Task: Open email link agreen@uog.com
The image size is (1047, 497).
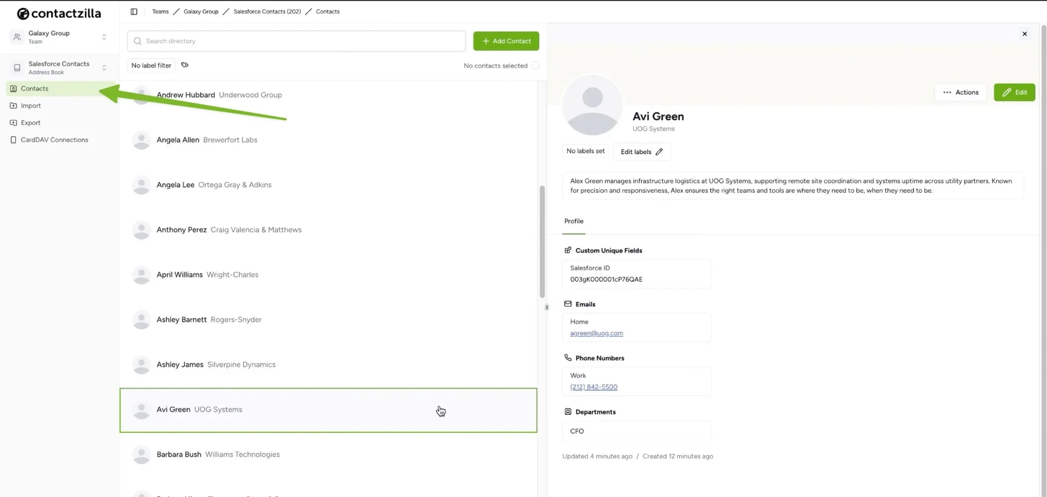Action: (597, 333)
